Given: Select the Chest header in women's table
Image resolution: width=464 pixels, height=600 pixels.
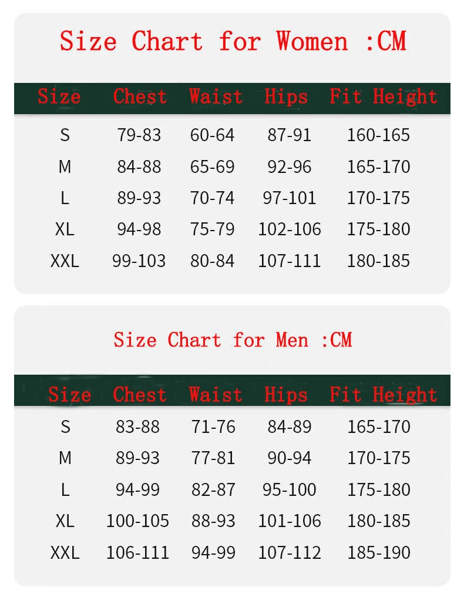Looking at the screenshot, I should point(140,96).
